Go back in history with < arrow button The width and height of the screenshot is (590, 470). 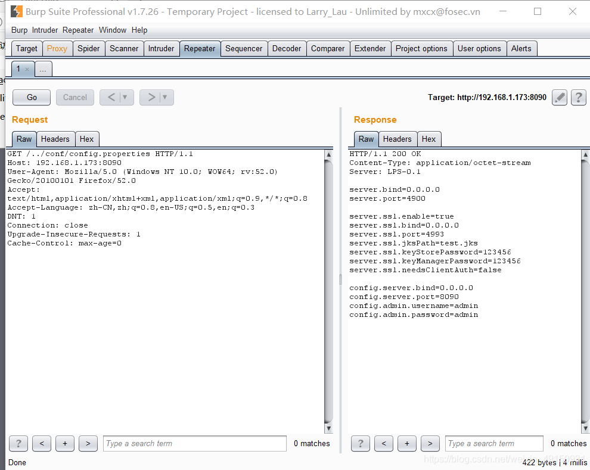(111, 97)
